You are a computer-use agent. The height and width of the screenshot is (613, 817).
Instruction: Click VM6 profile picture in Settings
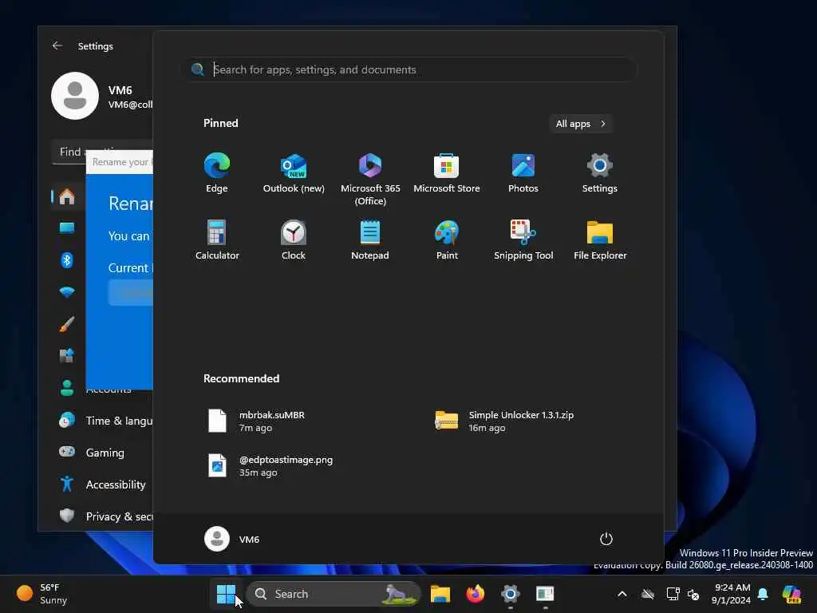click(x=75, y=96)
